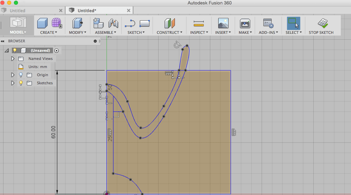The image size is (351, 195).
Task: Open the ASSEMBLE dropdown menu
Action: click(106, 32)
